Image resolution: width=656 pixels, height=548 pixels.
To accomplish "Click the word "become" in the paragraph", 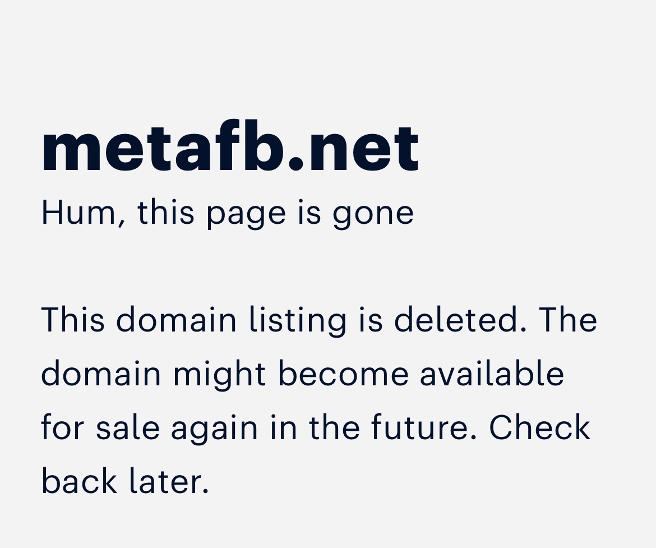I will click(343, 374).
